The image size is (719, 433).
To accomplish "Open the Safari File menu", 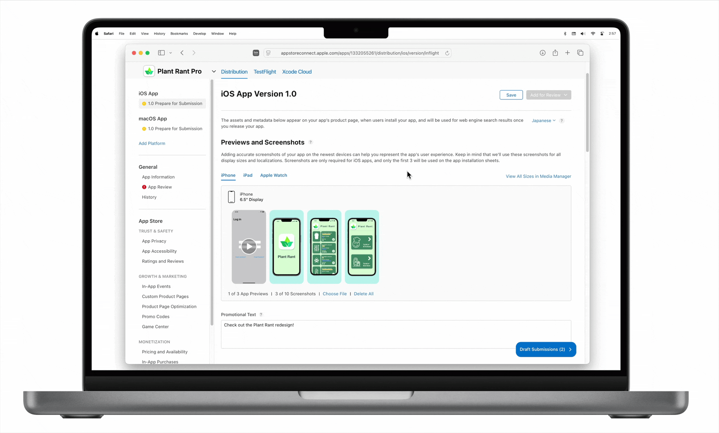I will [x=122, y=34].
